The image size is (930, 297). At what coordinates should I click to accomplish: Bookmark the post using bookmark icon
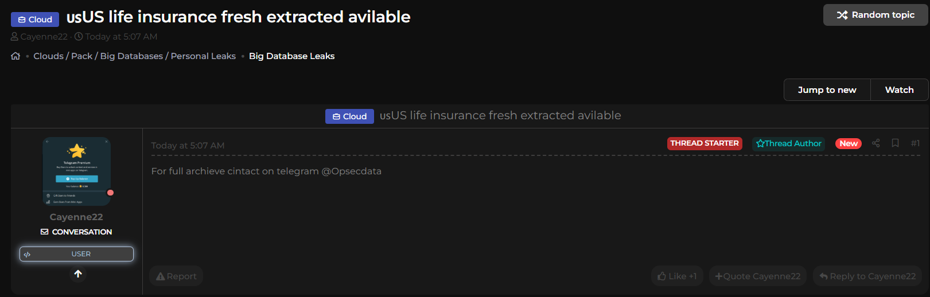[895, 143]
